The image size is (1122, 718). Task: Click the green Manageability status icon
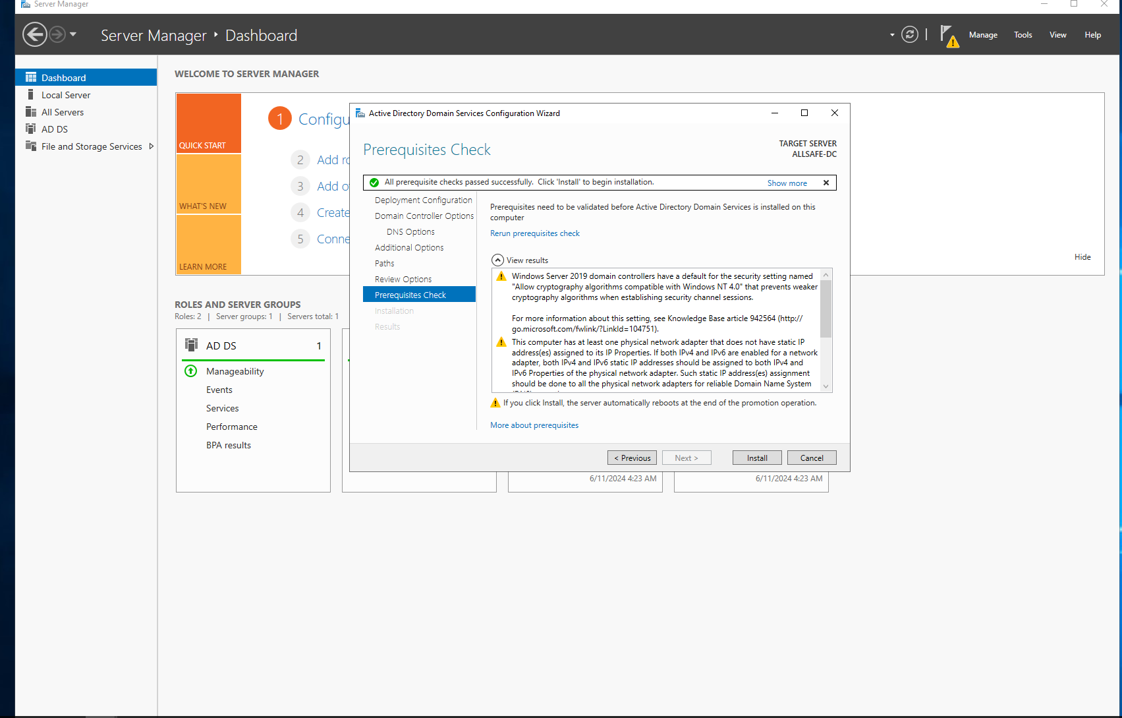tap(191, 371)
